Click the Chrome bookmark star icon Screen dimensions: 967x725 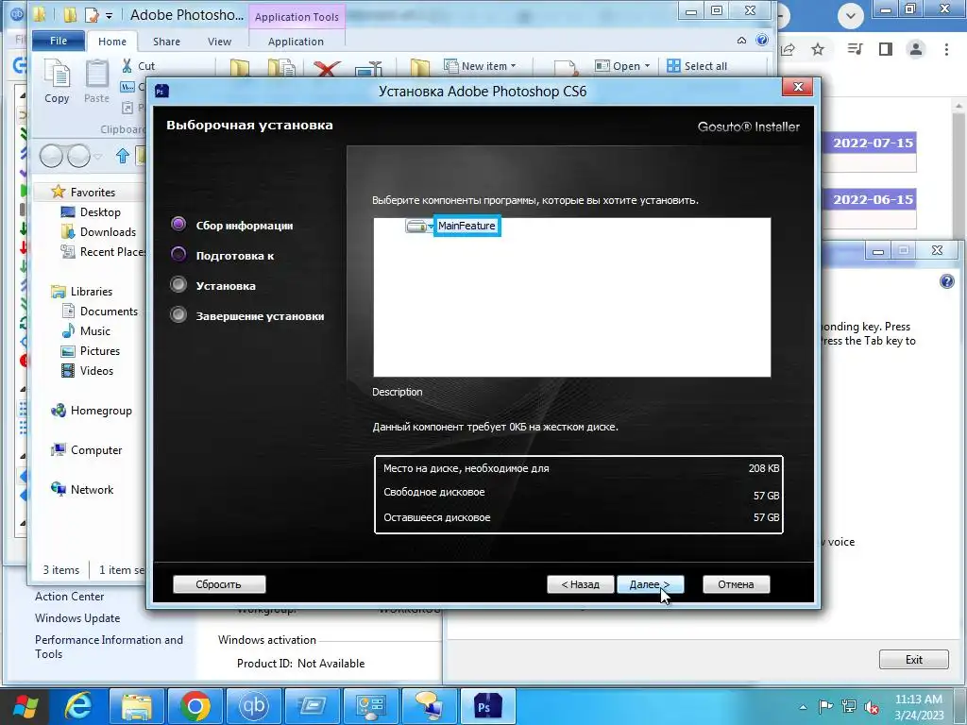tap(818, 49)
